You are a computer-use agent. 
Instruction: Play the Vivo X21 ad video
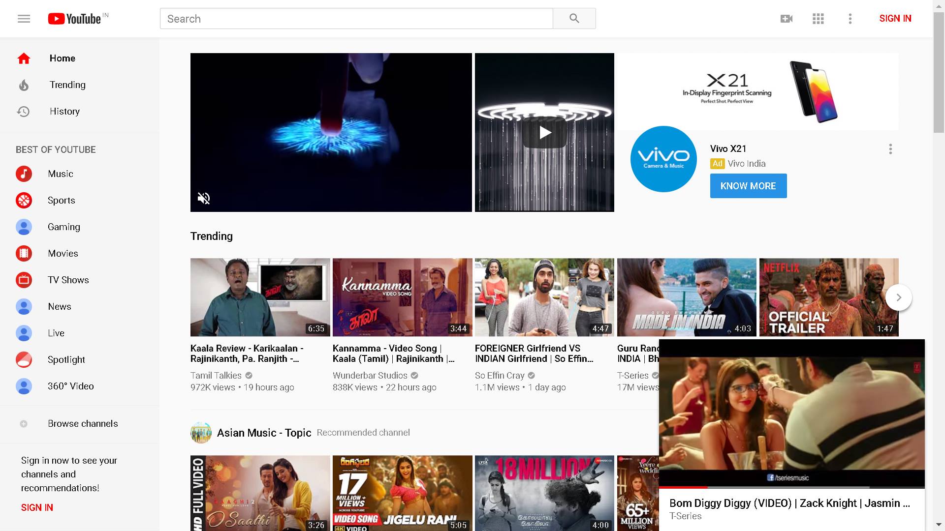tap(544, 133)
